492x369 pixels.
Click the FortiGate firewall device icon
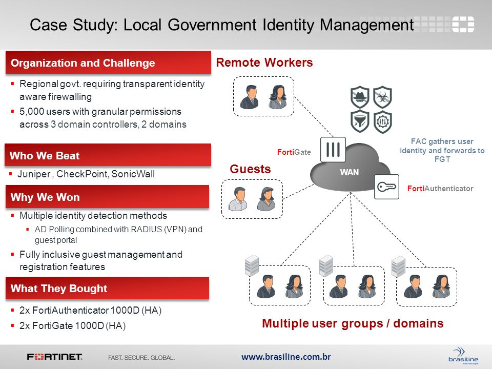333,149
